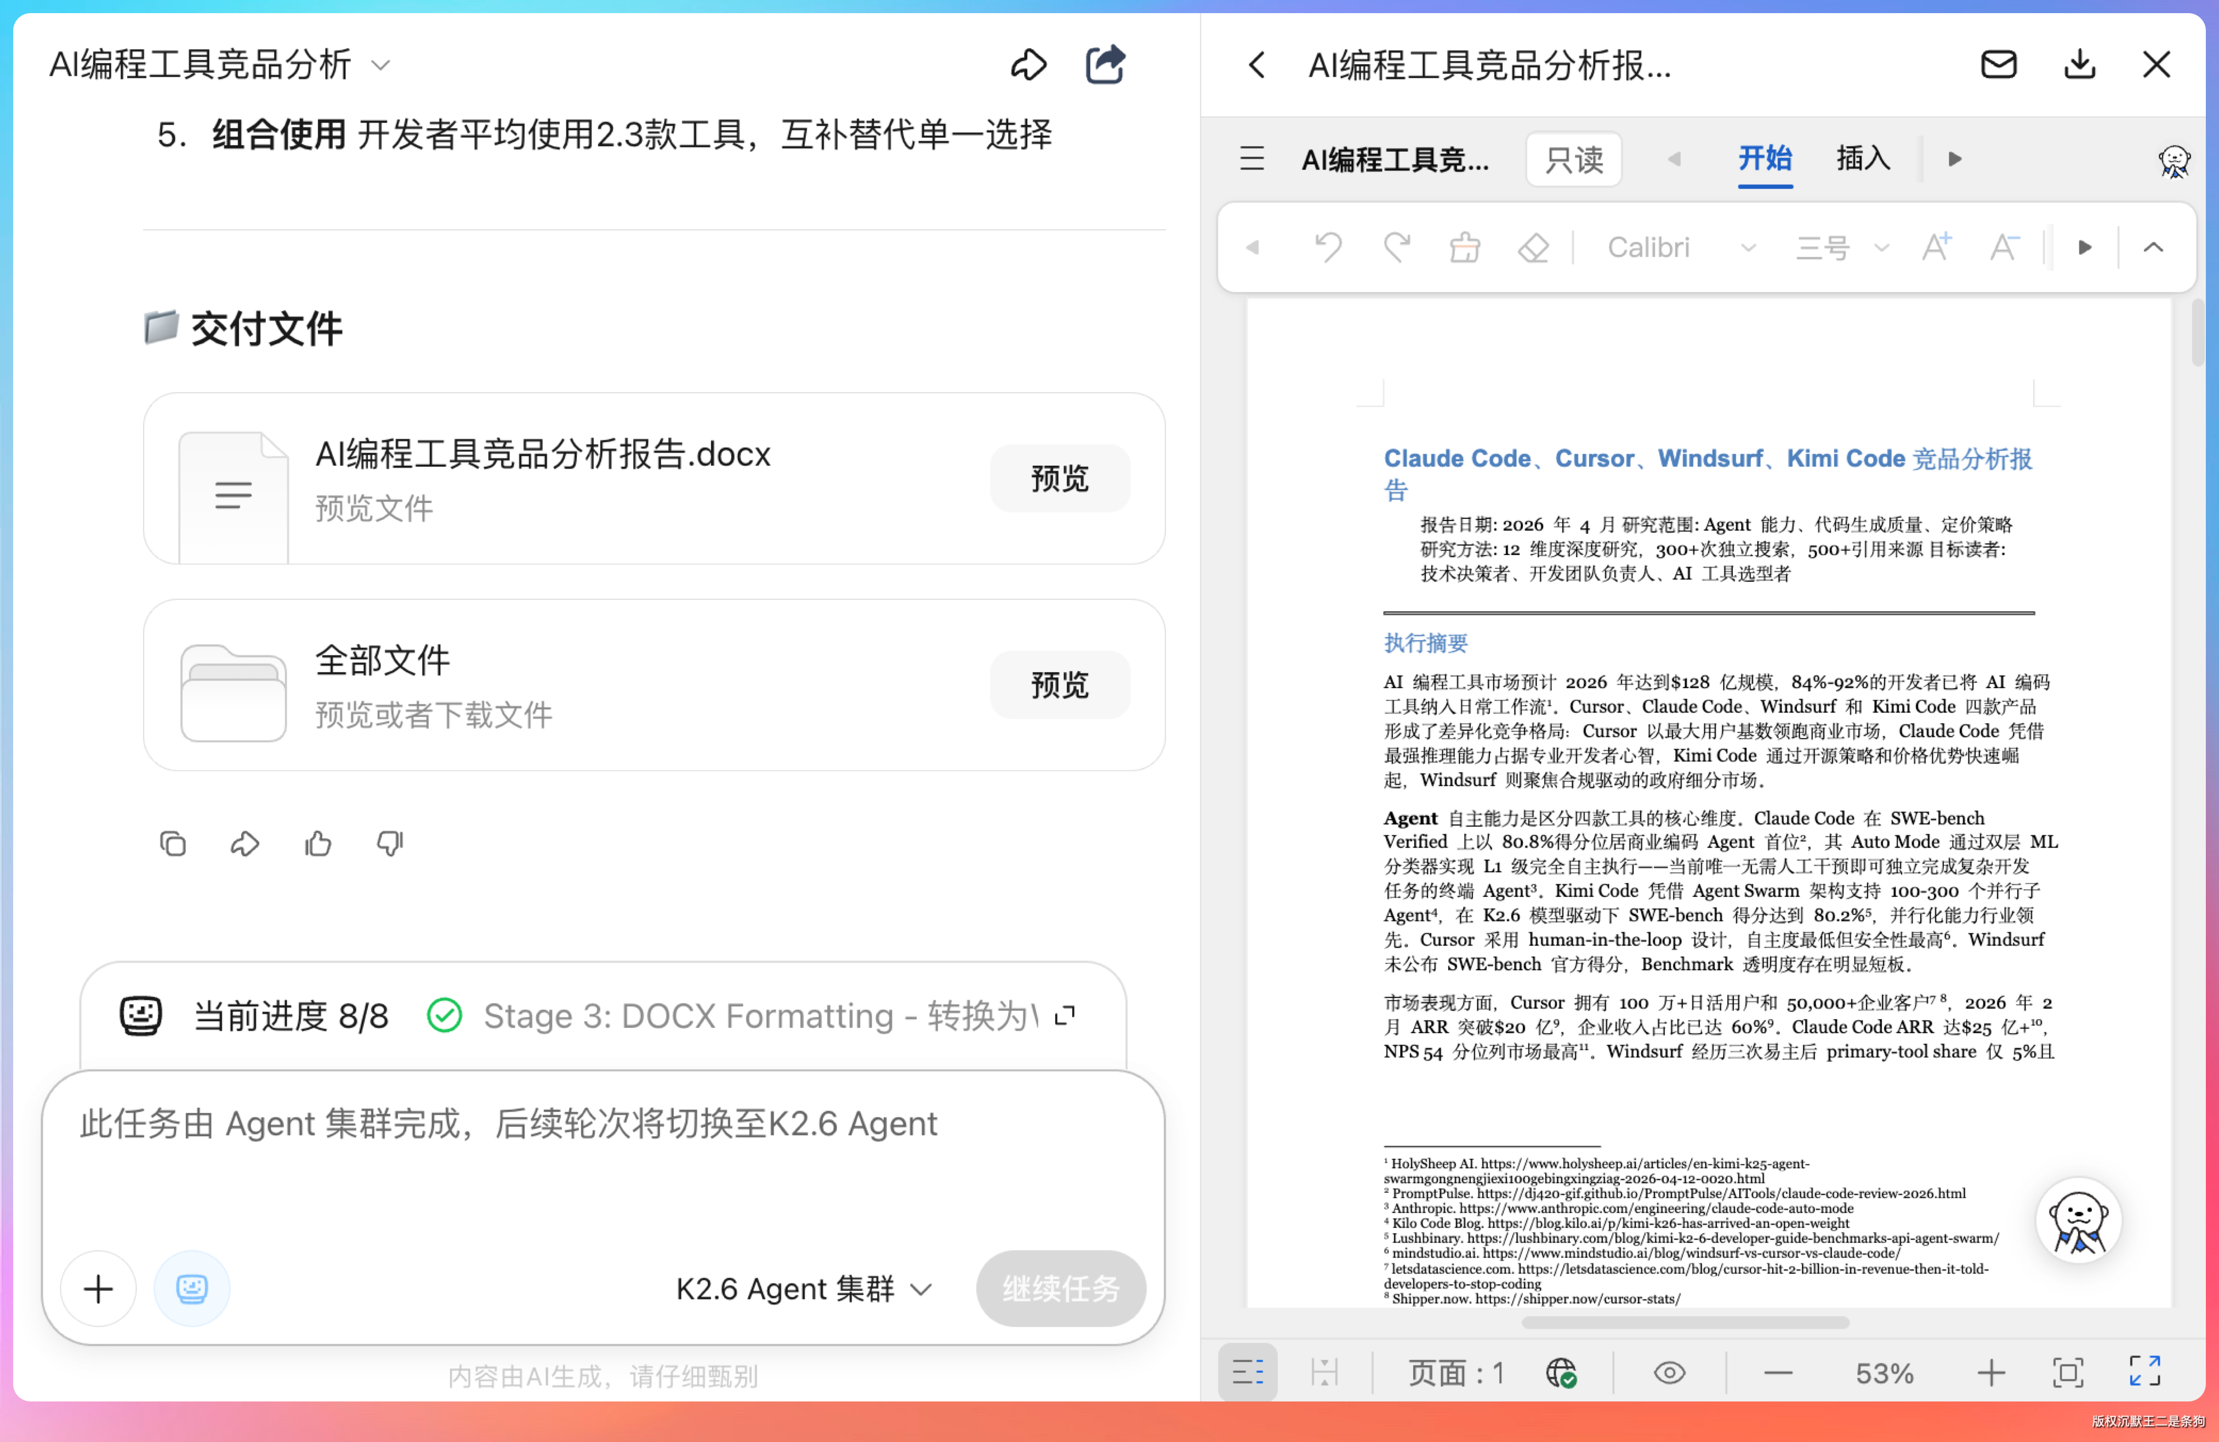Toggle the read-only 只读 mode

(x=1574, y=159)
